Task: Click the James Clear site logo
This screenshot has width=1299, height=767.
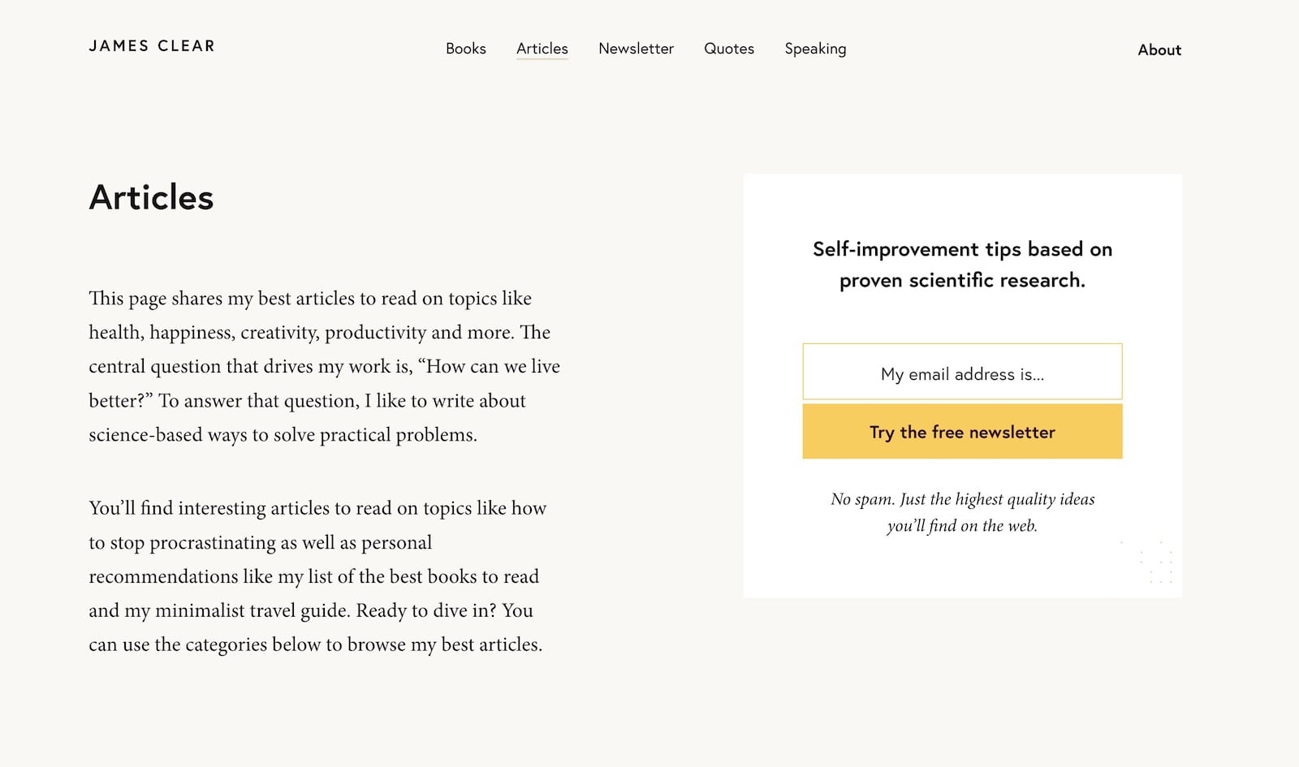Action: click(x=152, y=46)
